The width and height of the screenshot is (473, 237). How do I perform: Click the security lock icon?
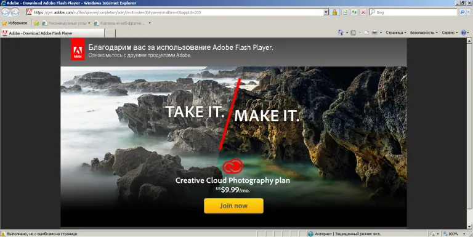coord(334,12)
